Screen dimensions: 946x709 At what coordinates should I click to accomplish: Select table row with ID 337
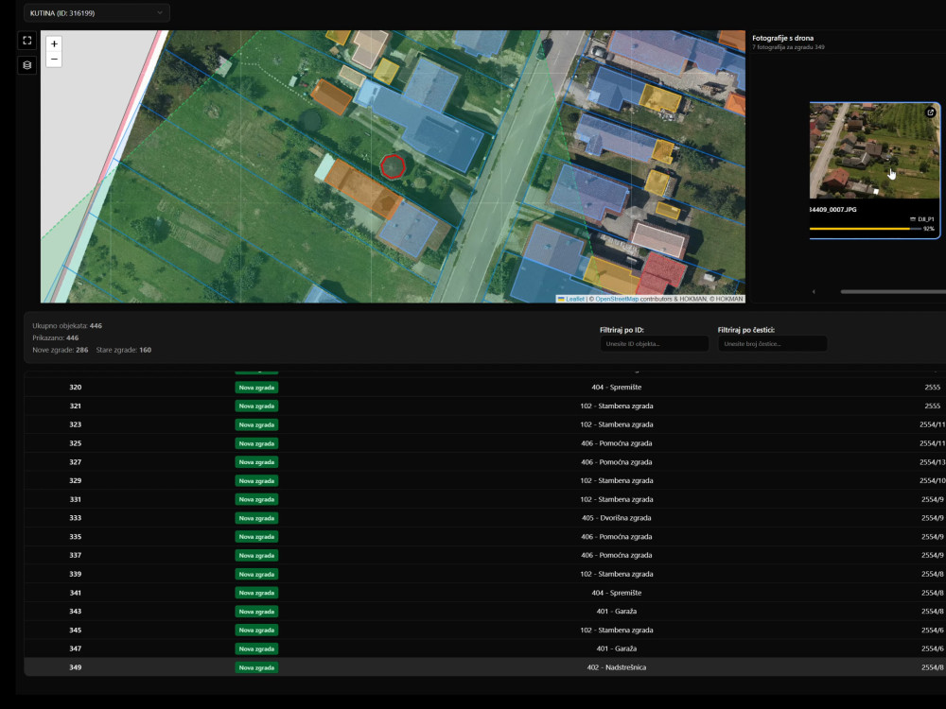click(x=485, y=555)
